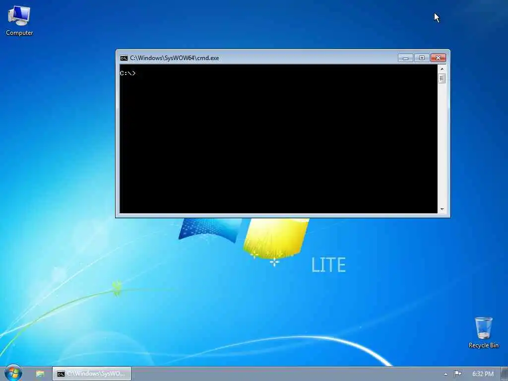
Task: Open the Windows Start orb
Action: 13,373
